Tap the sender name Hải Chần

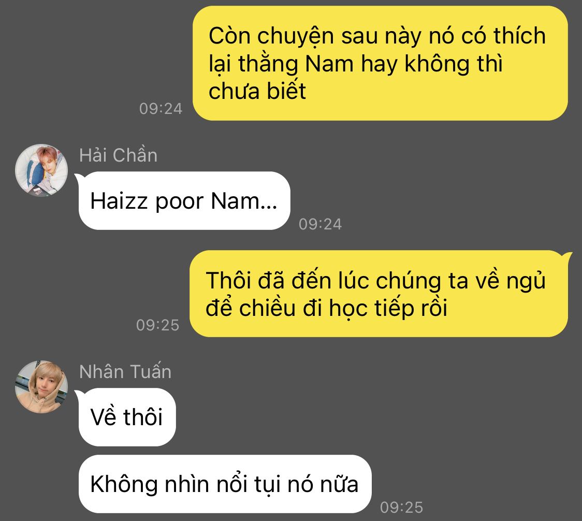point(118,155)
